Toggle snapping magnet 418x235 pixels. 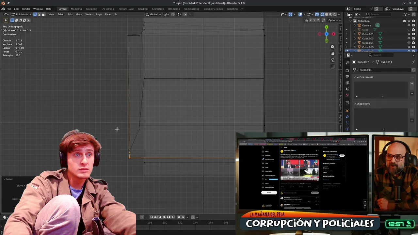point(173,14)
